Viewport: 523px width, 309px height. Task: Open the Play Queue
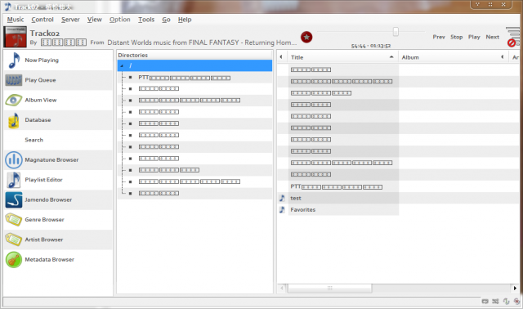pyautogui.click(x=58, y=80)
